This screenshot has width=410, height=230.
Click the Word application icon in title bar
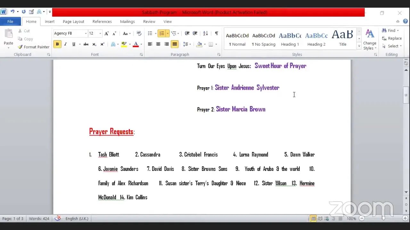[x=3, y=12]
